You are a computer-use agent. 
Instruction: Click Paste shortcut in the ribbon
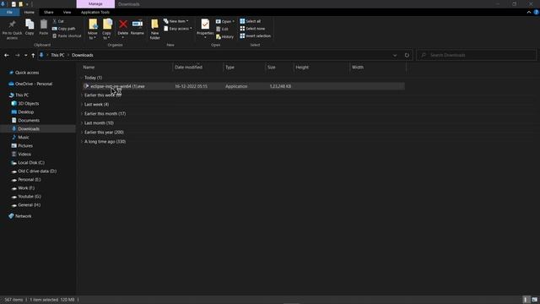(x=67, y=35)
